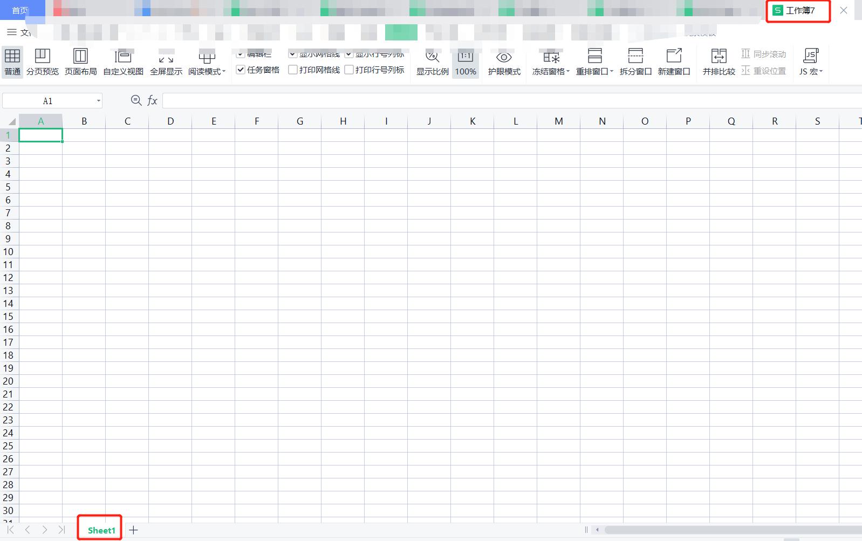Click Compare Side by Side (并排比较)

click(x=719, y=62)
